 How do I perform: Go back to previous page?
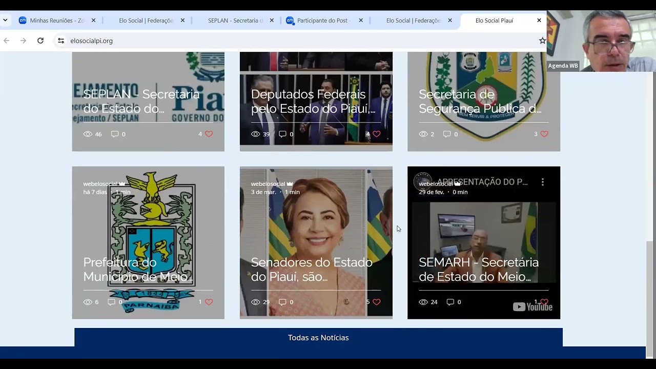tap(7, 40)
